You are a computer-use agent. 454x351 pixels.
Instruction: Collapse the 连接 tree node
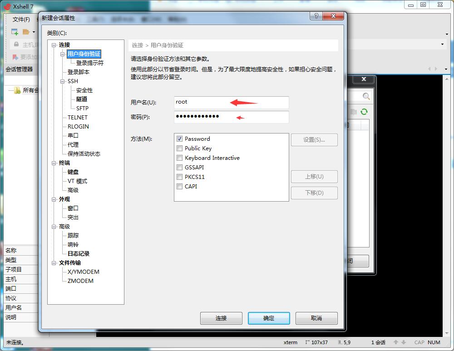point(54,45)
